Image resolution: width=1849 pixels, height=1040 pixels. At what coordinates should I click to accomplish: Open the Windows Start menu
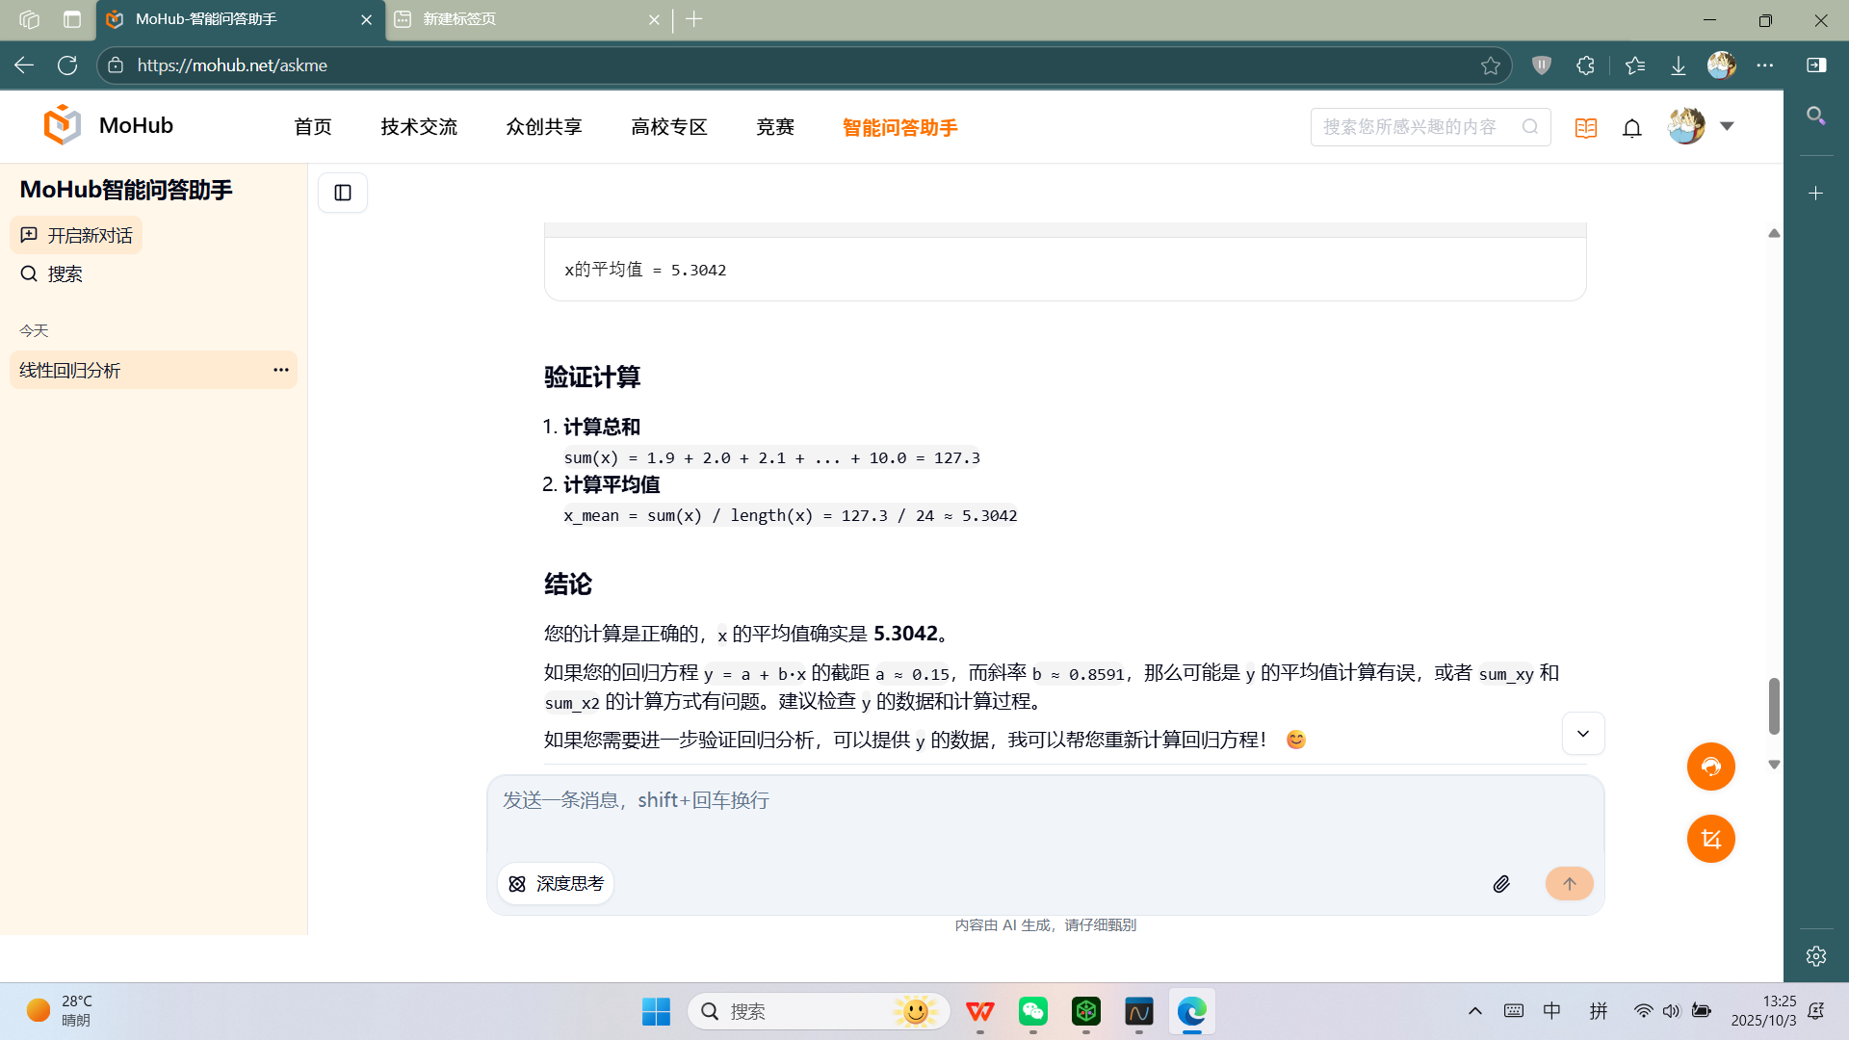click(x=656, y=1011)
